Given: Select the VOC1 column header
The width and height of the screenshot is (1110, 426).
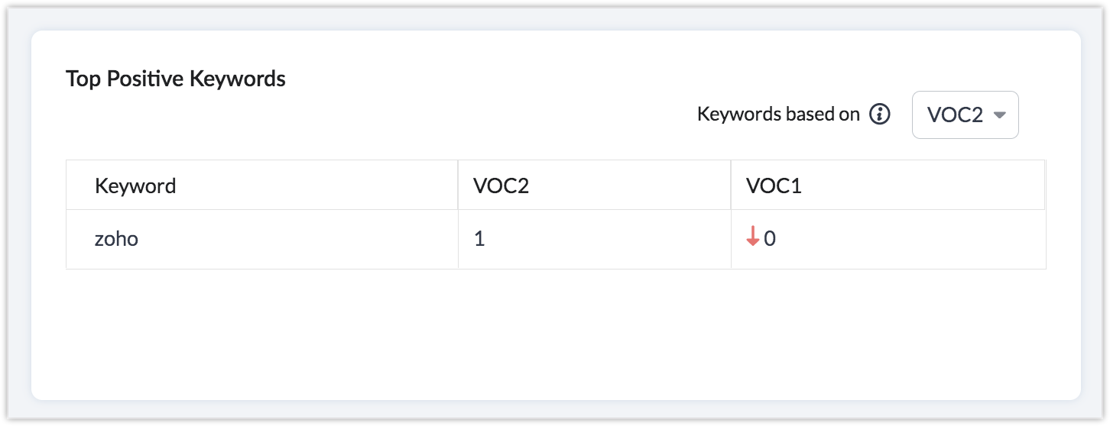Looking at the screenshot, I should coord(774,186).
